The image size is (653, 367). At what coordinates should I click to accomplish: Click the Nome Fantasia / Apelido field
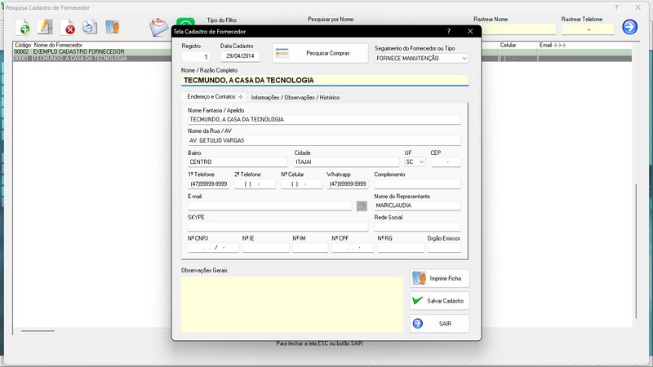(324, 120)
